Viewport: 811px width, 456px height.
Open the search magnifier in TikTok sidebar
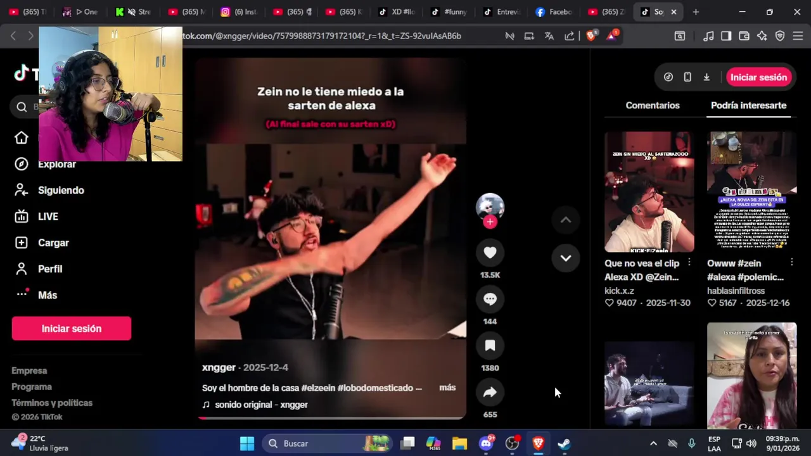point(22,107)
